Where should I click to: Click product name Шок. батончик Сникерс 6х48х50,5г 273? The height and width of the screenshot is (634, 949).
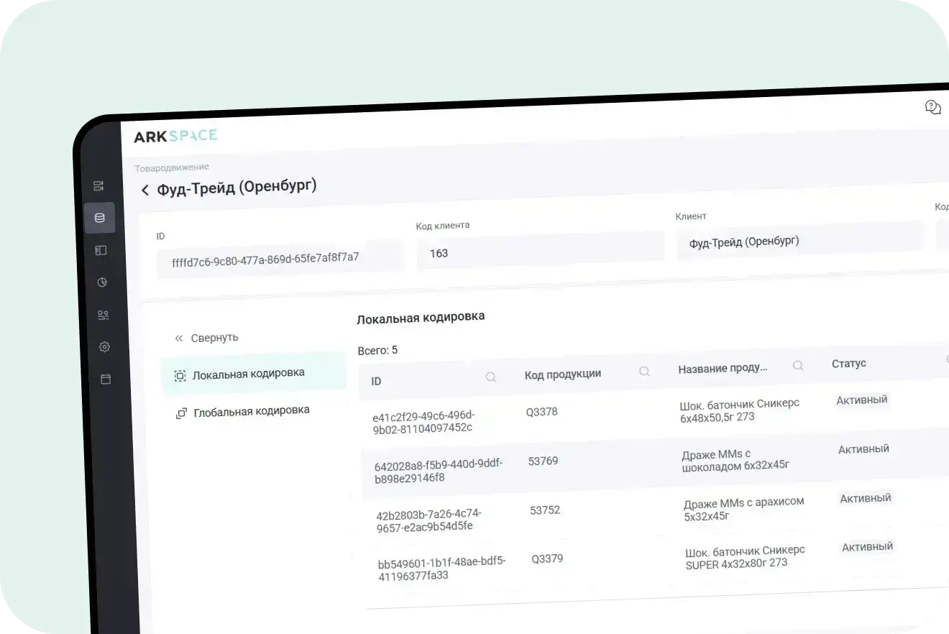pyautogui.click(x=740, y=410)
